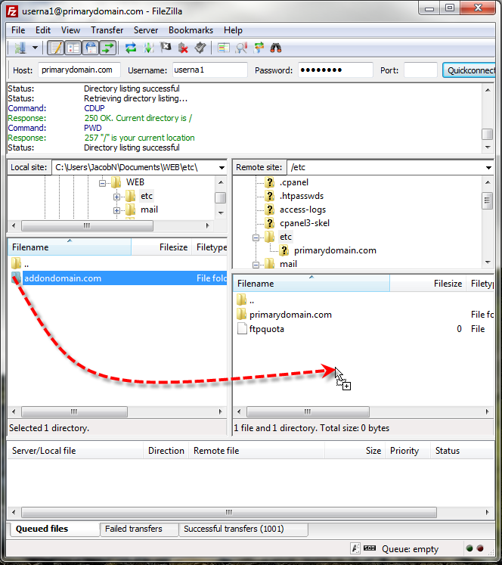Viewport: 502px width, 565px height.
Task: Toggle message log display in toolbar
Action: [55, 48]
